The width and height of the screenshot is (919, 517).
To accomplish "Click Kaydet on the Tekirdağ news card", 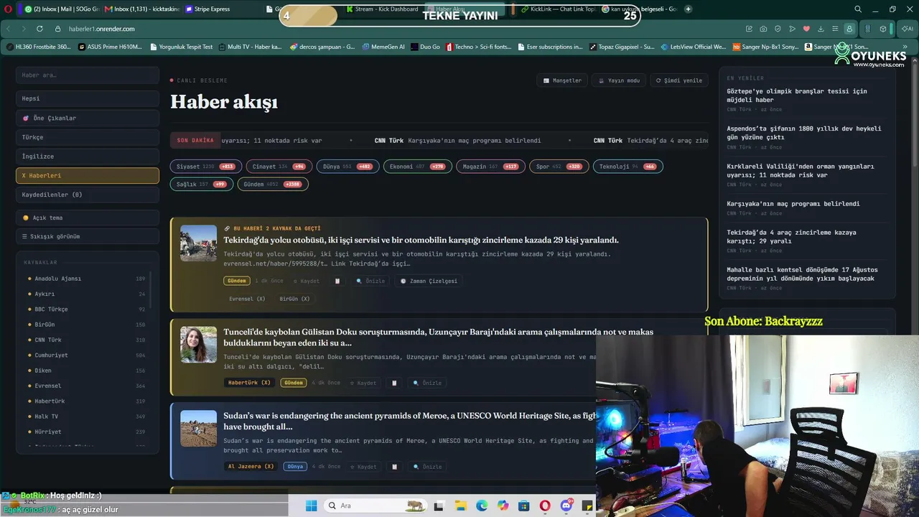I will [x=306, y=281].
